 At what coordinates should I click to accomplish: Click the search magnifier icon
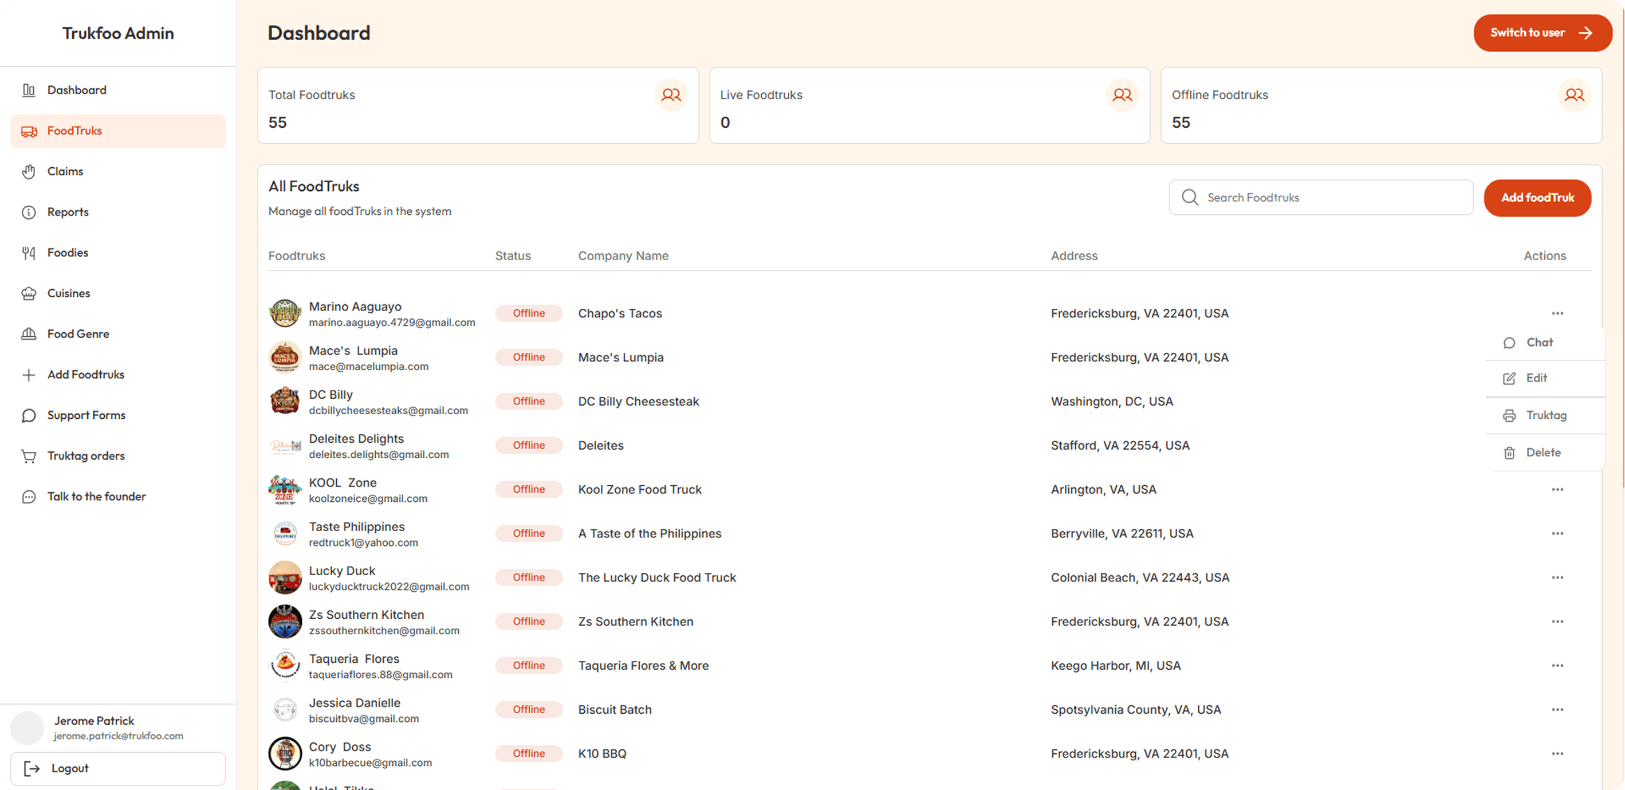(x=1190, y=198)
